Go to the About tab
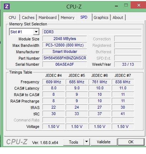The height and width of the screenshot is (154, 146). pos(118,18)
